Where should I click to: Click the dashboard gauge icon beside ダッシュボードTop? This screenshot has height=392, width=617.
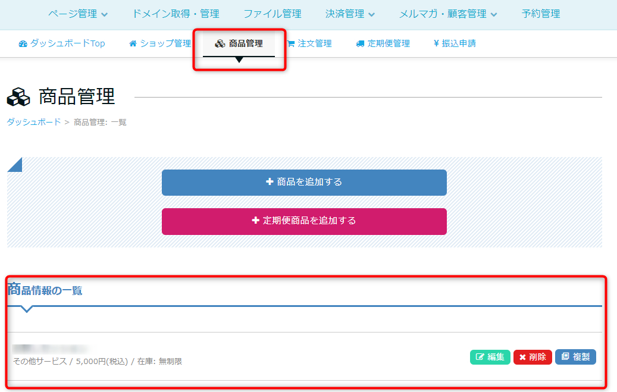(x=23, y=43)
